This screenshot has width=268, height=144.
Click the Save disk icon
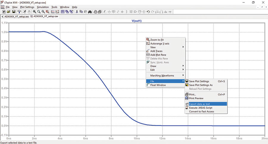pos(14,12)
